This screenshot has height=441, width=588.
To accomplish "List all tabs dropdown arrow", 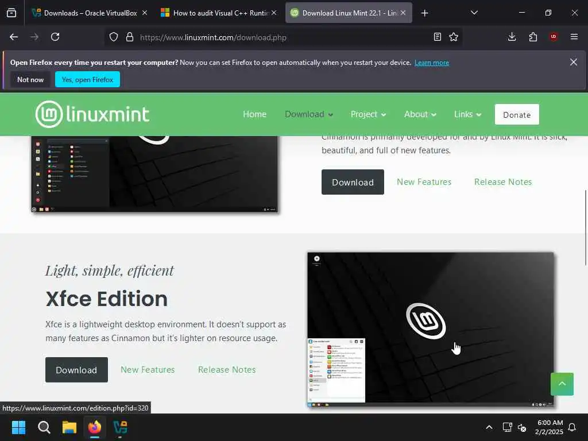I will click(474, 13).
